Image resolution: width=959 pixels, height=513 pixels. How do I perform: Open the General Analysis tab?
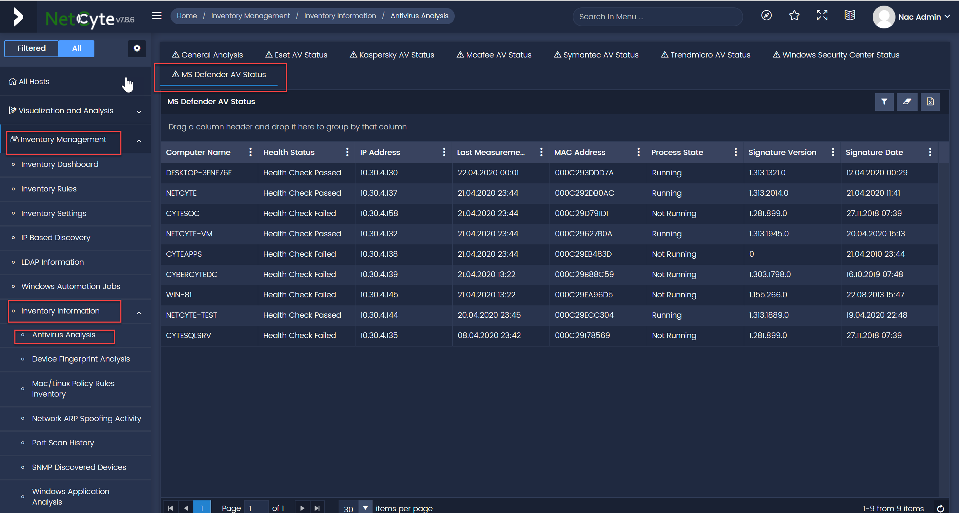point(207,55)
